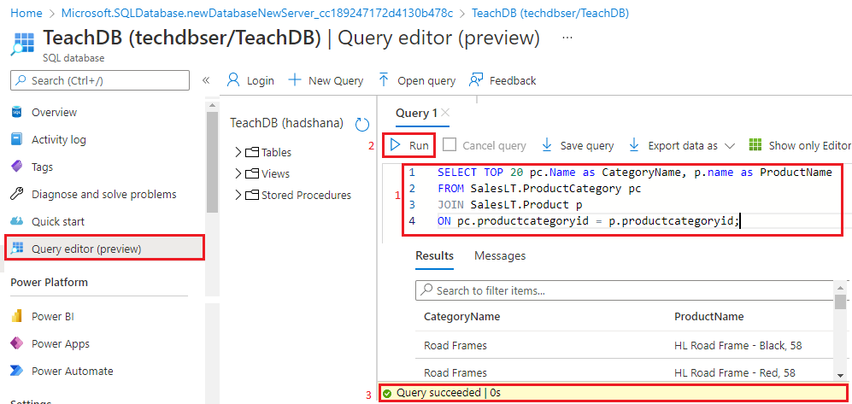The height and width of the screenshot is (404, 852).
Task: Click the results scrollbar up arrow
Action: point(841,287)
